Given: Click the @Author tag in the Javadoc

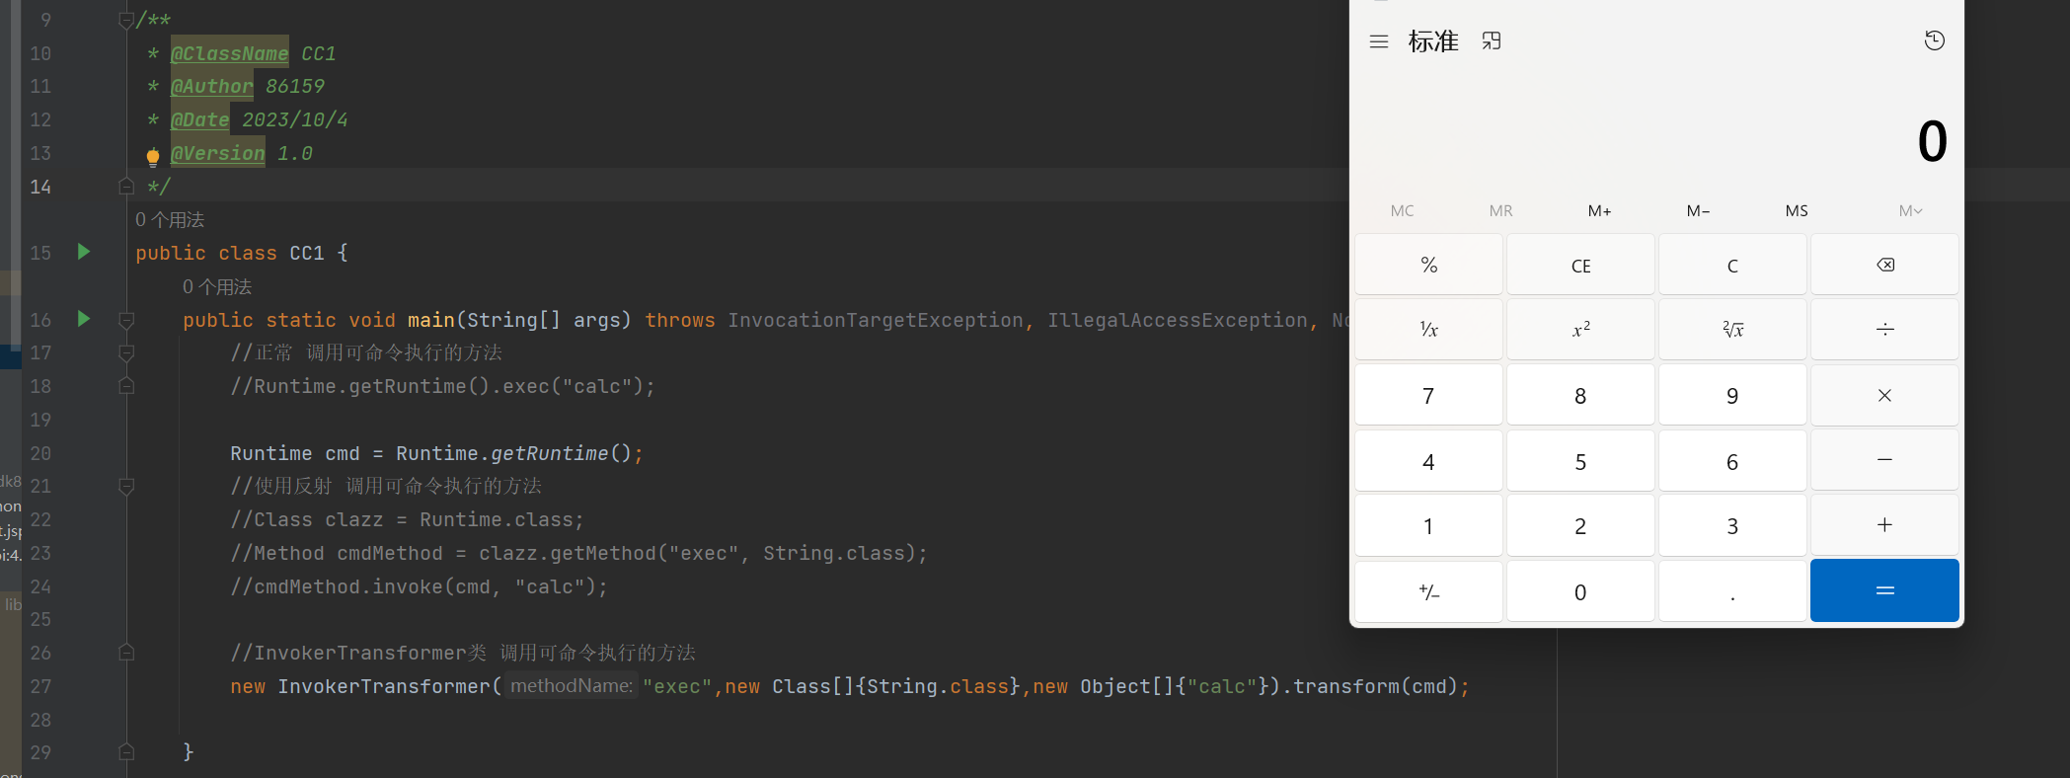Looking at the screenshot, I should click(212, 86).
